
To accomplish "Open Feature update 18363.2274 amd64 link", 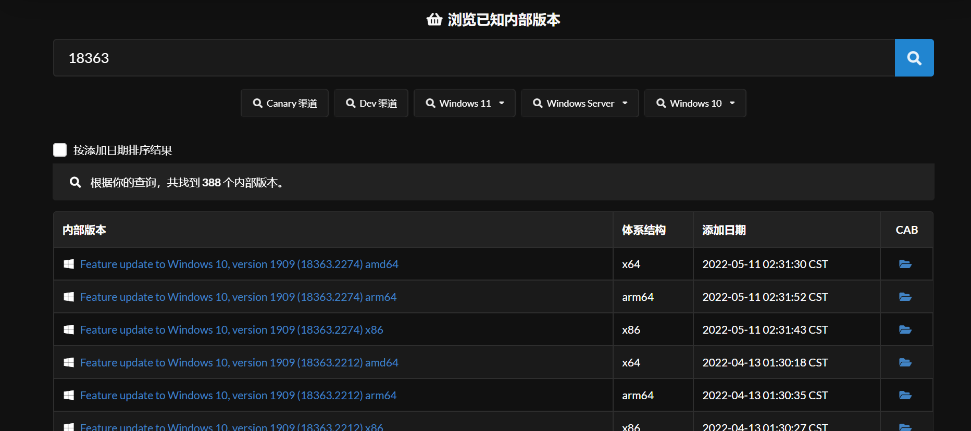I will [239, 264].
